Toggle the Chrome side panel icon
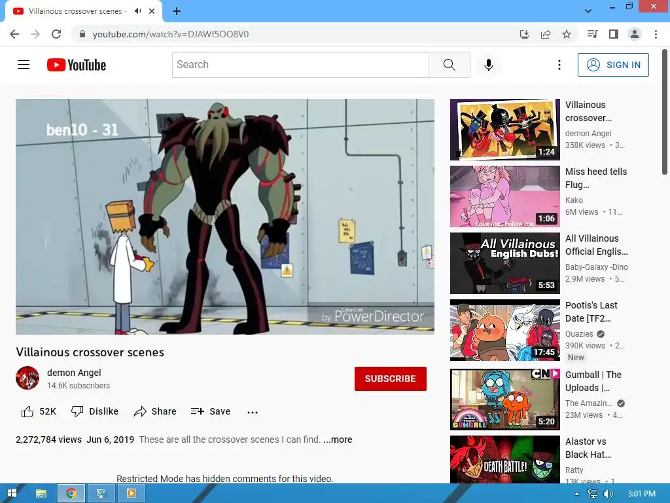 (614, 34)
